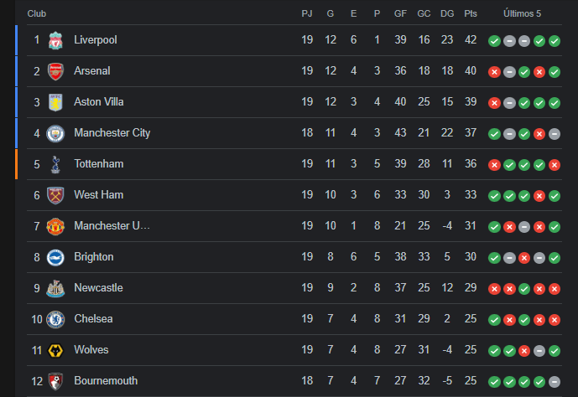This screenshot has width=578, height=397.
Task: Click Liverpool's most recent win indicator
Action: [x=555, y=41]
